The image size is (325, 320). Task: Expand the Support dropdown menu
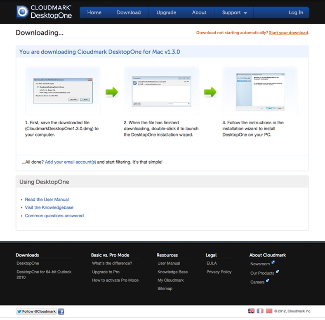coord(234,12)
